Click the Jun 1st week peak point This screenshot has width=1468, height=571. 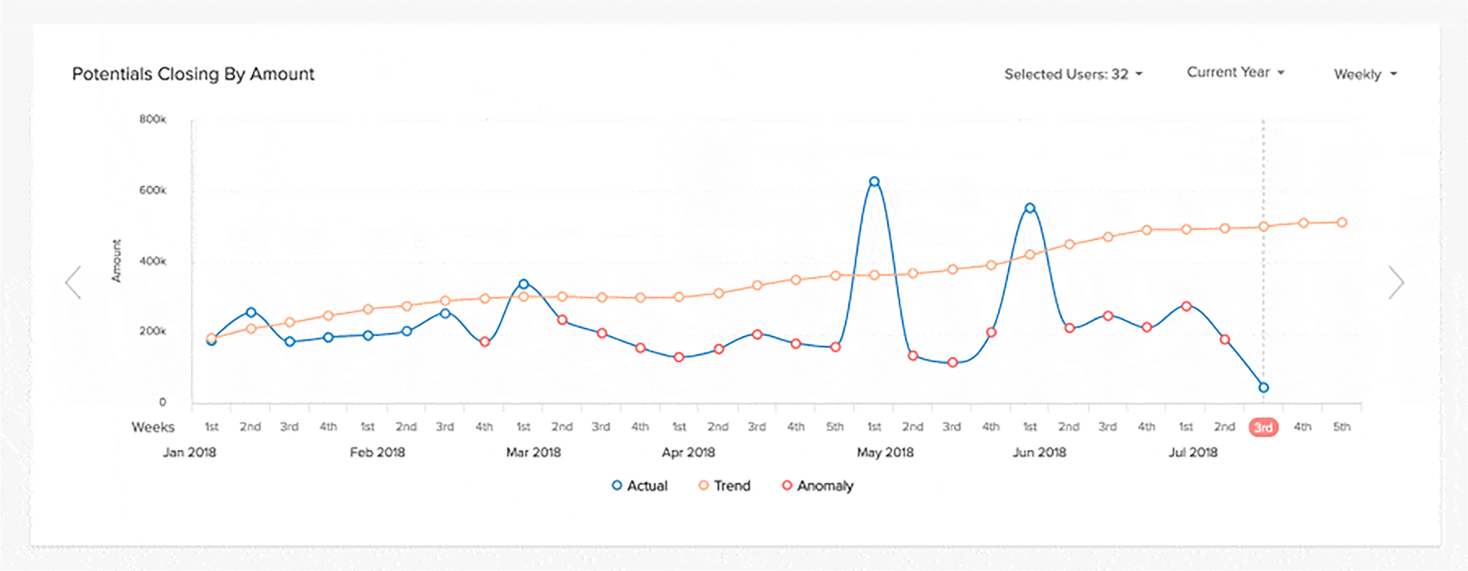click(x=1030, y=208)
